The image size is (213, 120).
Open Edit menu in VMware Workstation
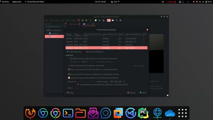coord(51,20)
